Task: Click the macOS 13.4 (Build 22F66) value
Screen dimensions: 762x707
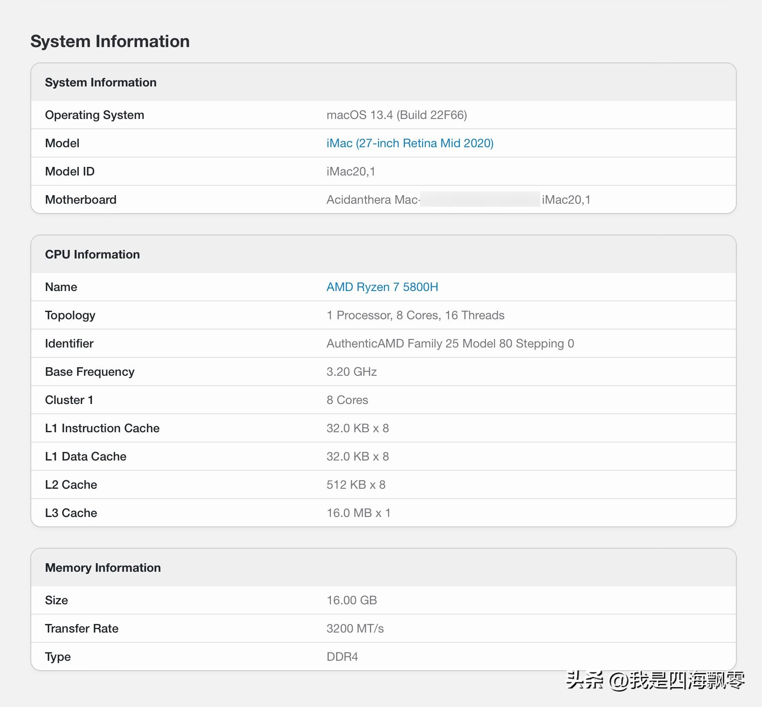Action: point(396,115)
